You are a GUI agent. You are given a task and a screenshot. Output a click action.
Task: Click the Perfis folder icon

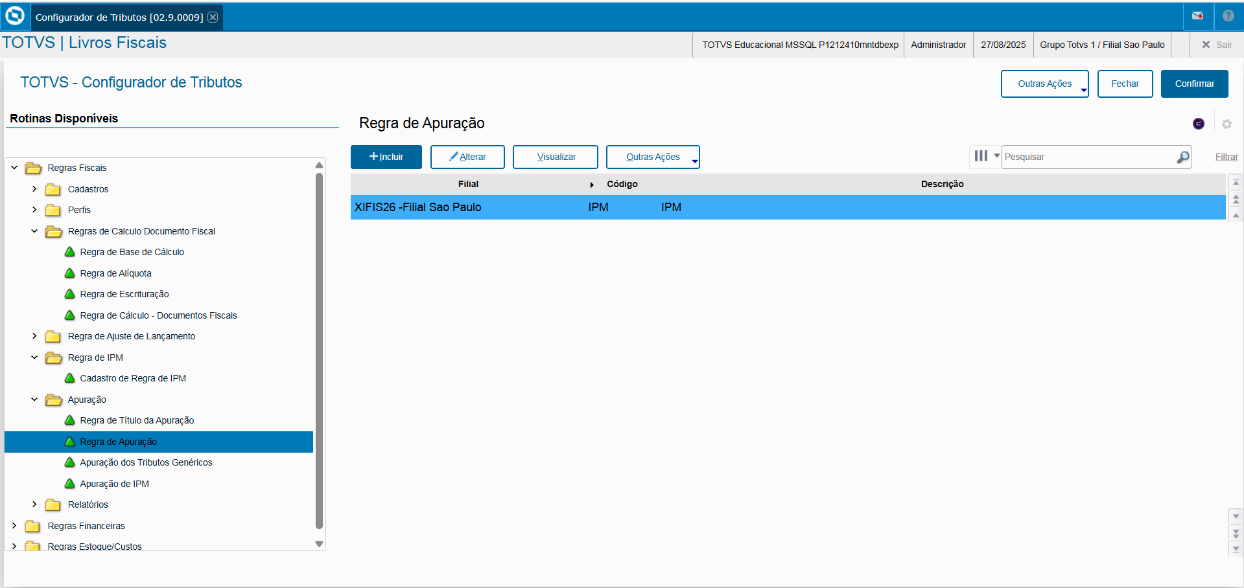pyautogui.click(x=53, y=210)
